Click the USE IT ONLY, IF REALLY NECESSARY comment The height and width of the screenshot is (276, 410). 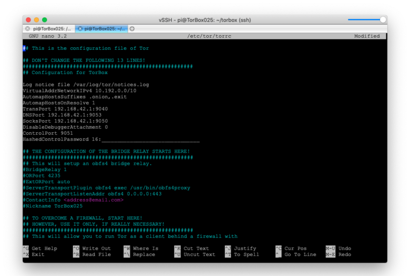click(94, 224)
